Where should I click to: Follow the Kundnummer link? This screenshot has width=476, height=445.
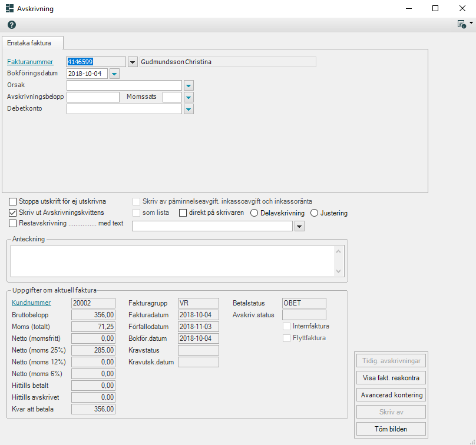coord(31,303)
